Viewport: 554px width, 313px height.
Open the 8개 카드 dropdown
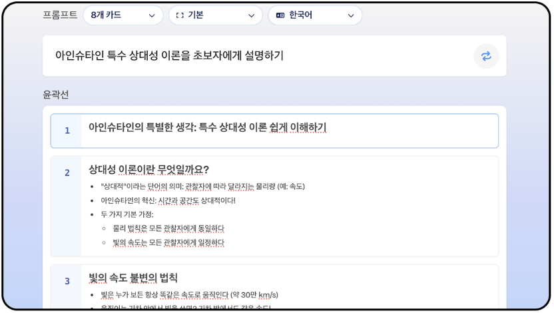[123, 15]
